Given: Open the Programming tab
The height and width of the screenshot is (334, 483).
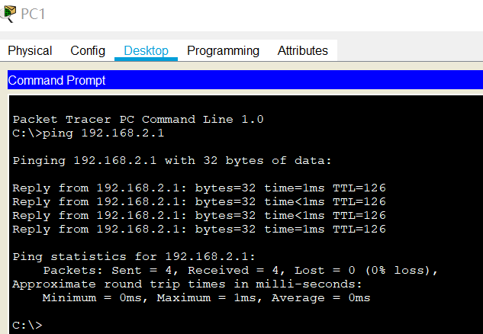Looking at the screenshot, I should pyautogui.click(x=223, y=51).
